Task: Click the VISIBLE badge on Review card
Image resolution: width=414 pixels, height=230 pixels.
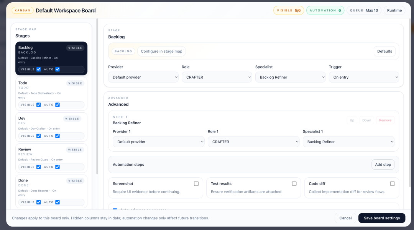Action: 75,150
